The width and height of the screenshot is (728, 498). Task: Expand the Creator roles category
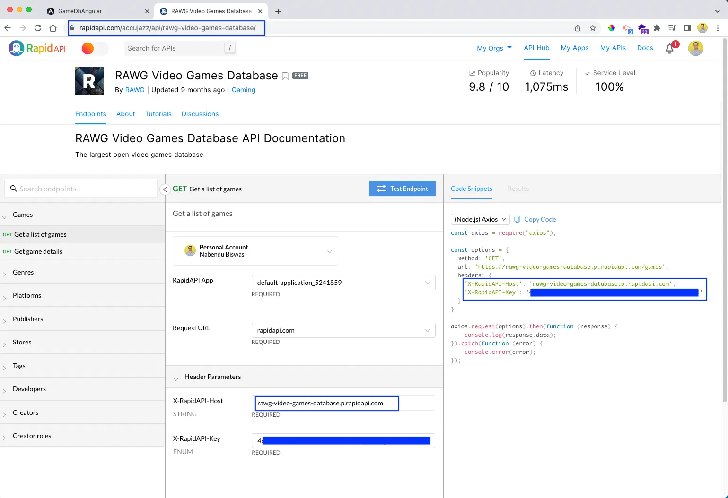[x=4, y=438]
